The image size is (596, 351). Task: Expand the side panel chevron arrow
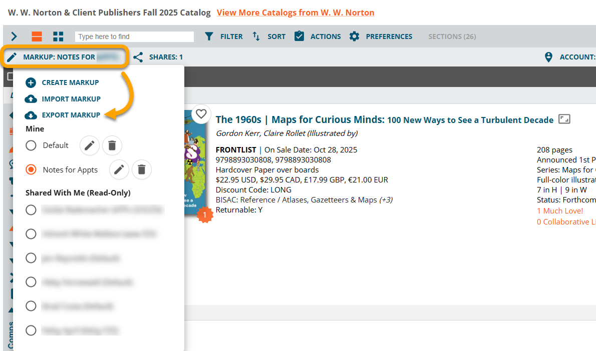(x=14, y=36)
